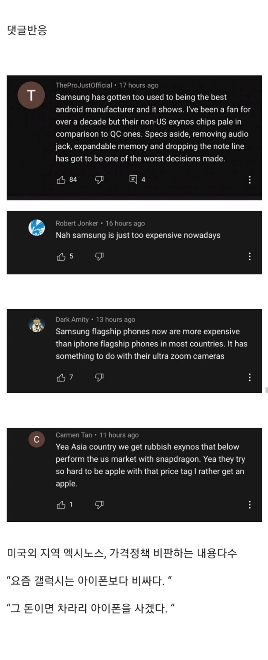
Task: Like Carmen Tan's comment
Action: tap(61, 505)
